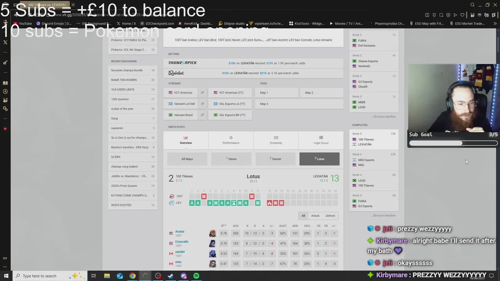Open Steam from the taskbar

tap(171, 276)
